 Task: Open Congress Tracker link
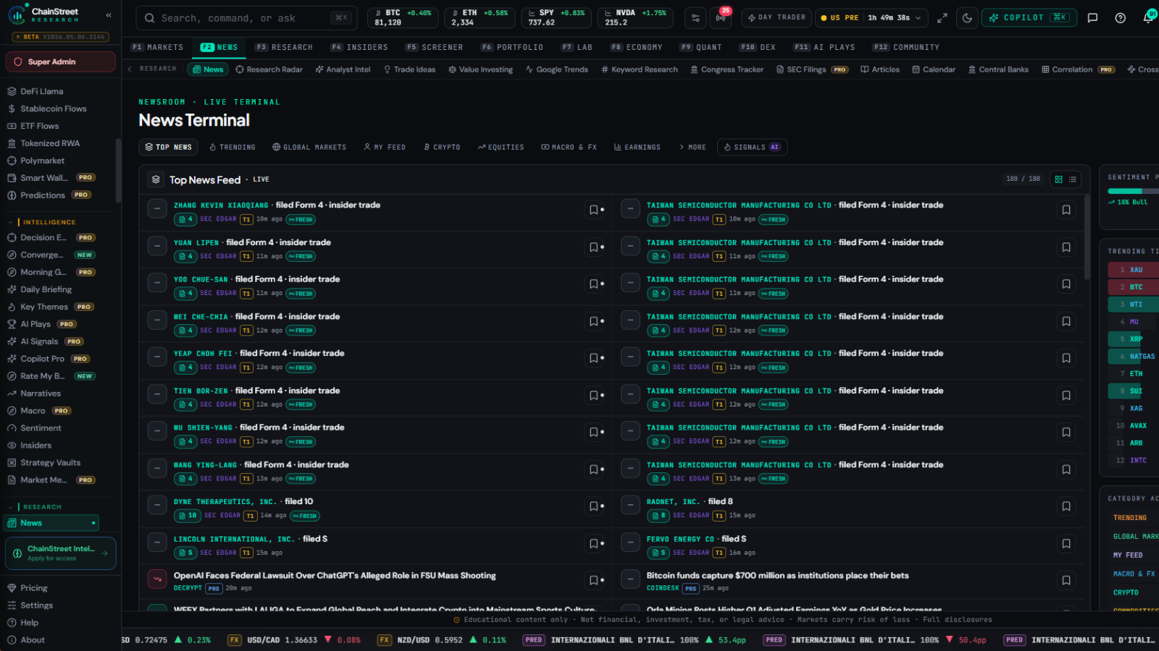pyautogui.click(x=727, y=69)
